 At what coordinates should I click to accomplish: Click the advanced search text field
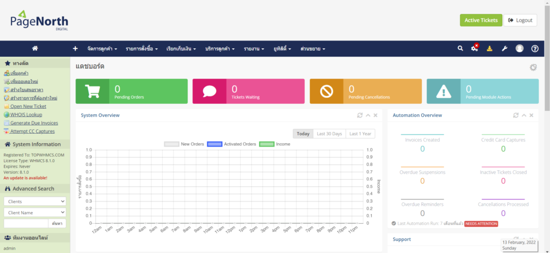pos(26,223)
